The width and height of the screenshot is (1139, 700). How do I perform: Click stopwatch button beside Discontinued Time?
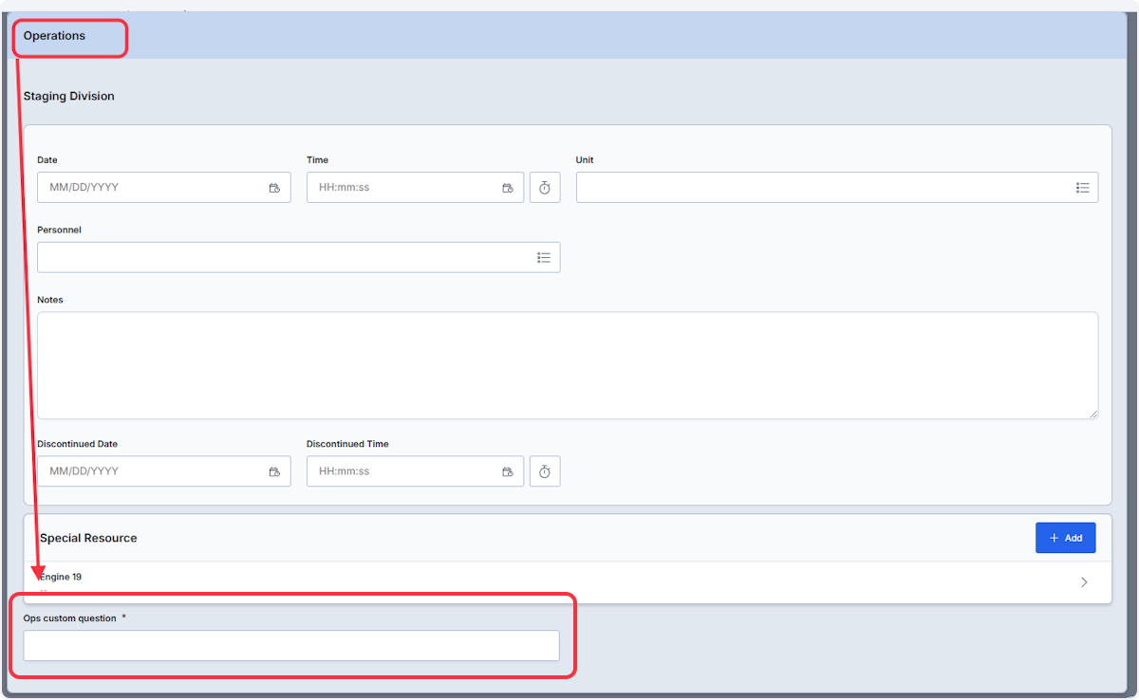tap(545, 471)
